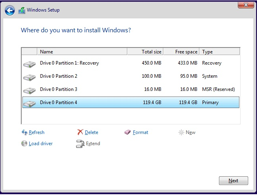257x195 pixels.
Task: Click drive icon for Drive 0 Partition 3
Action: 29,91
